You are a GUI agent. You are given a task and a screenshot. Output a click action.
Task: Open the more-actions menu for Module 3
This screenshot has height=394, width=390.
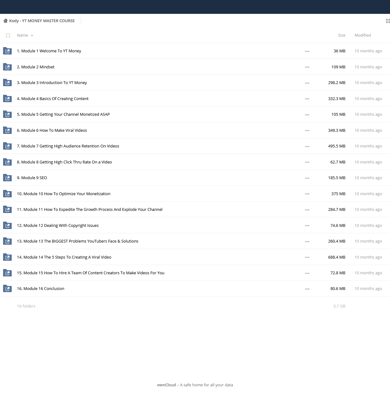(307, 83)
